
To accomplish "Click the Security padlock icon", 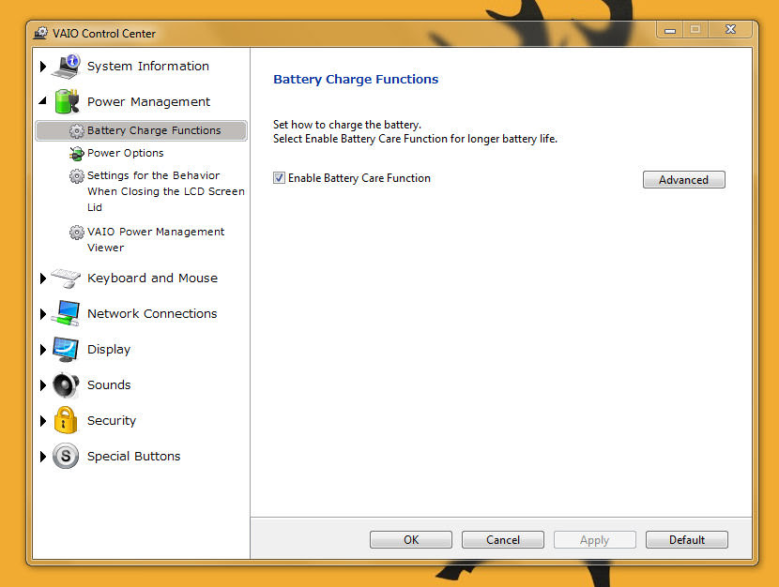I will [x=66, y=420].
